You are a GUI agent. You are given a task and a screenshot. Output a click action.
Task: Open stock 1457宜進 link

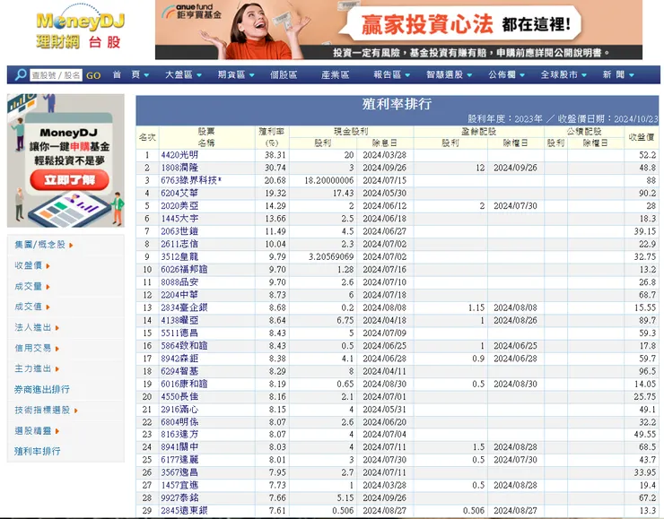(x=179, y=485)
